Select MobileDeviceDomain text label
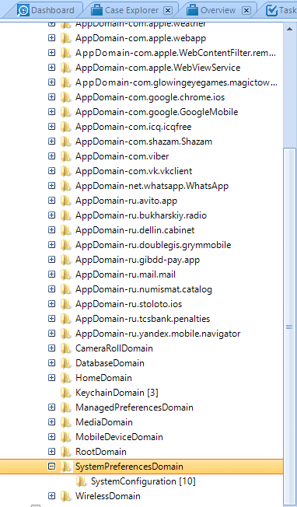Image resolution: width=297 pixels, height=507 pixels. coord(119,437)
